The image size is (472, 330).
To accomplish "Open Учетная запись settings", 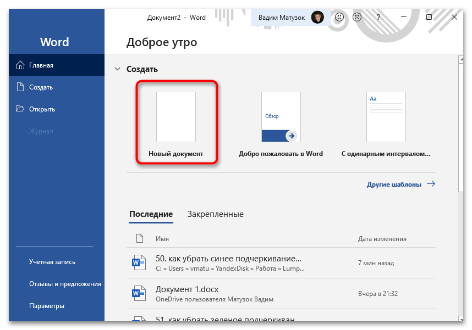I will coord(52,262).
